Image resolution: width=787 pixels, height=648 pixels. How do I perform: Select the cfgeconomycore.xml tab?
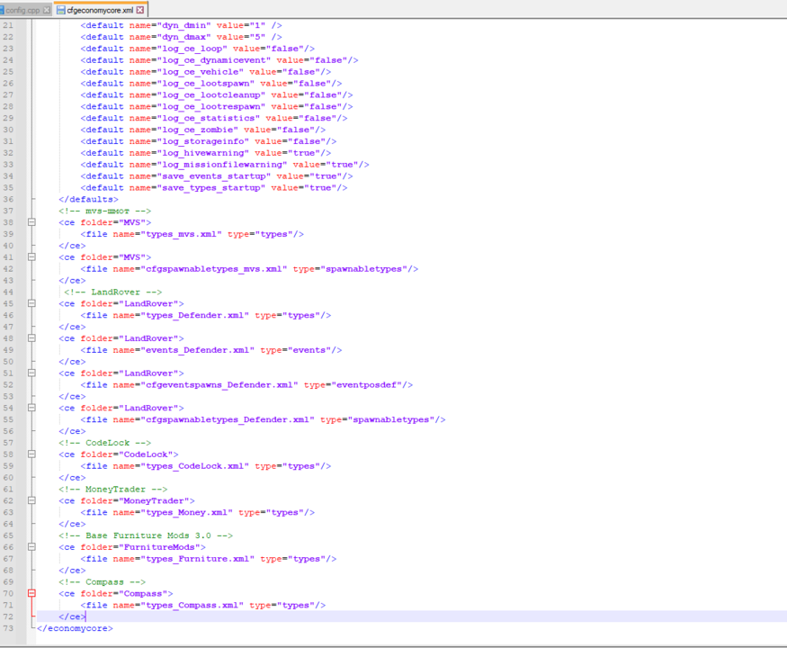coord(100,10)
